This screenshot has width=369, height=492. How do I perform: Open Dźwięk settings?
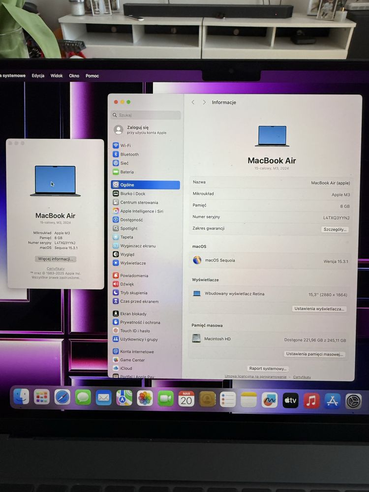(123, 284)
